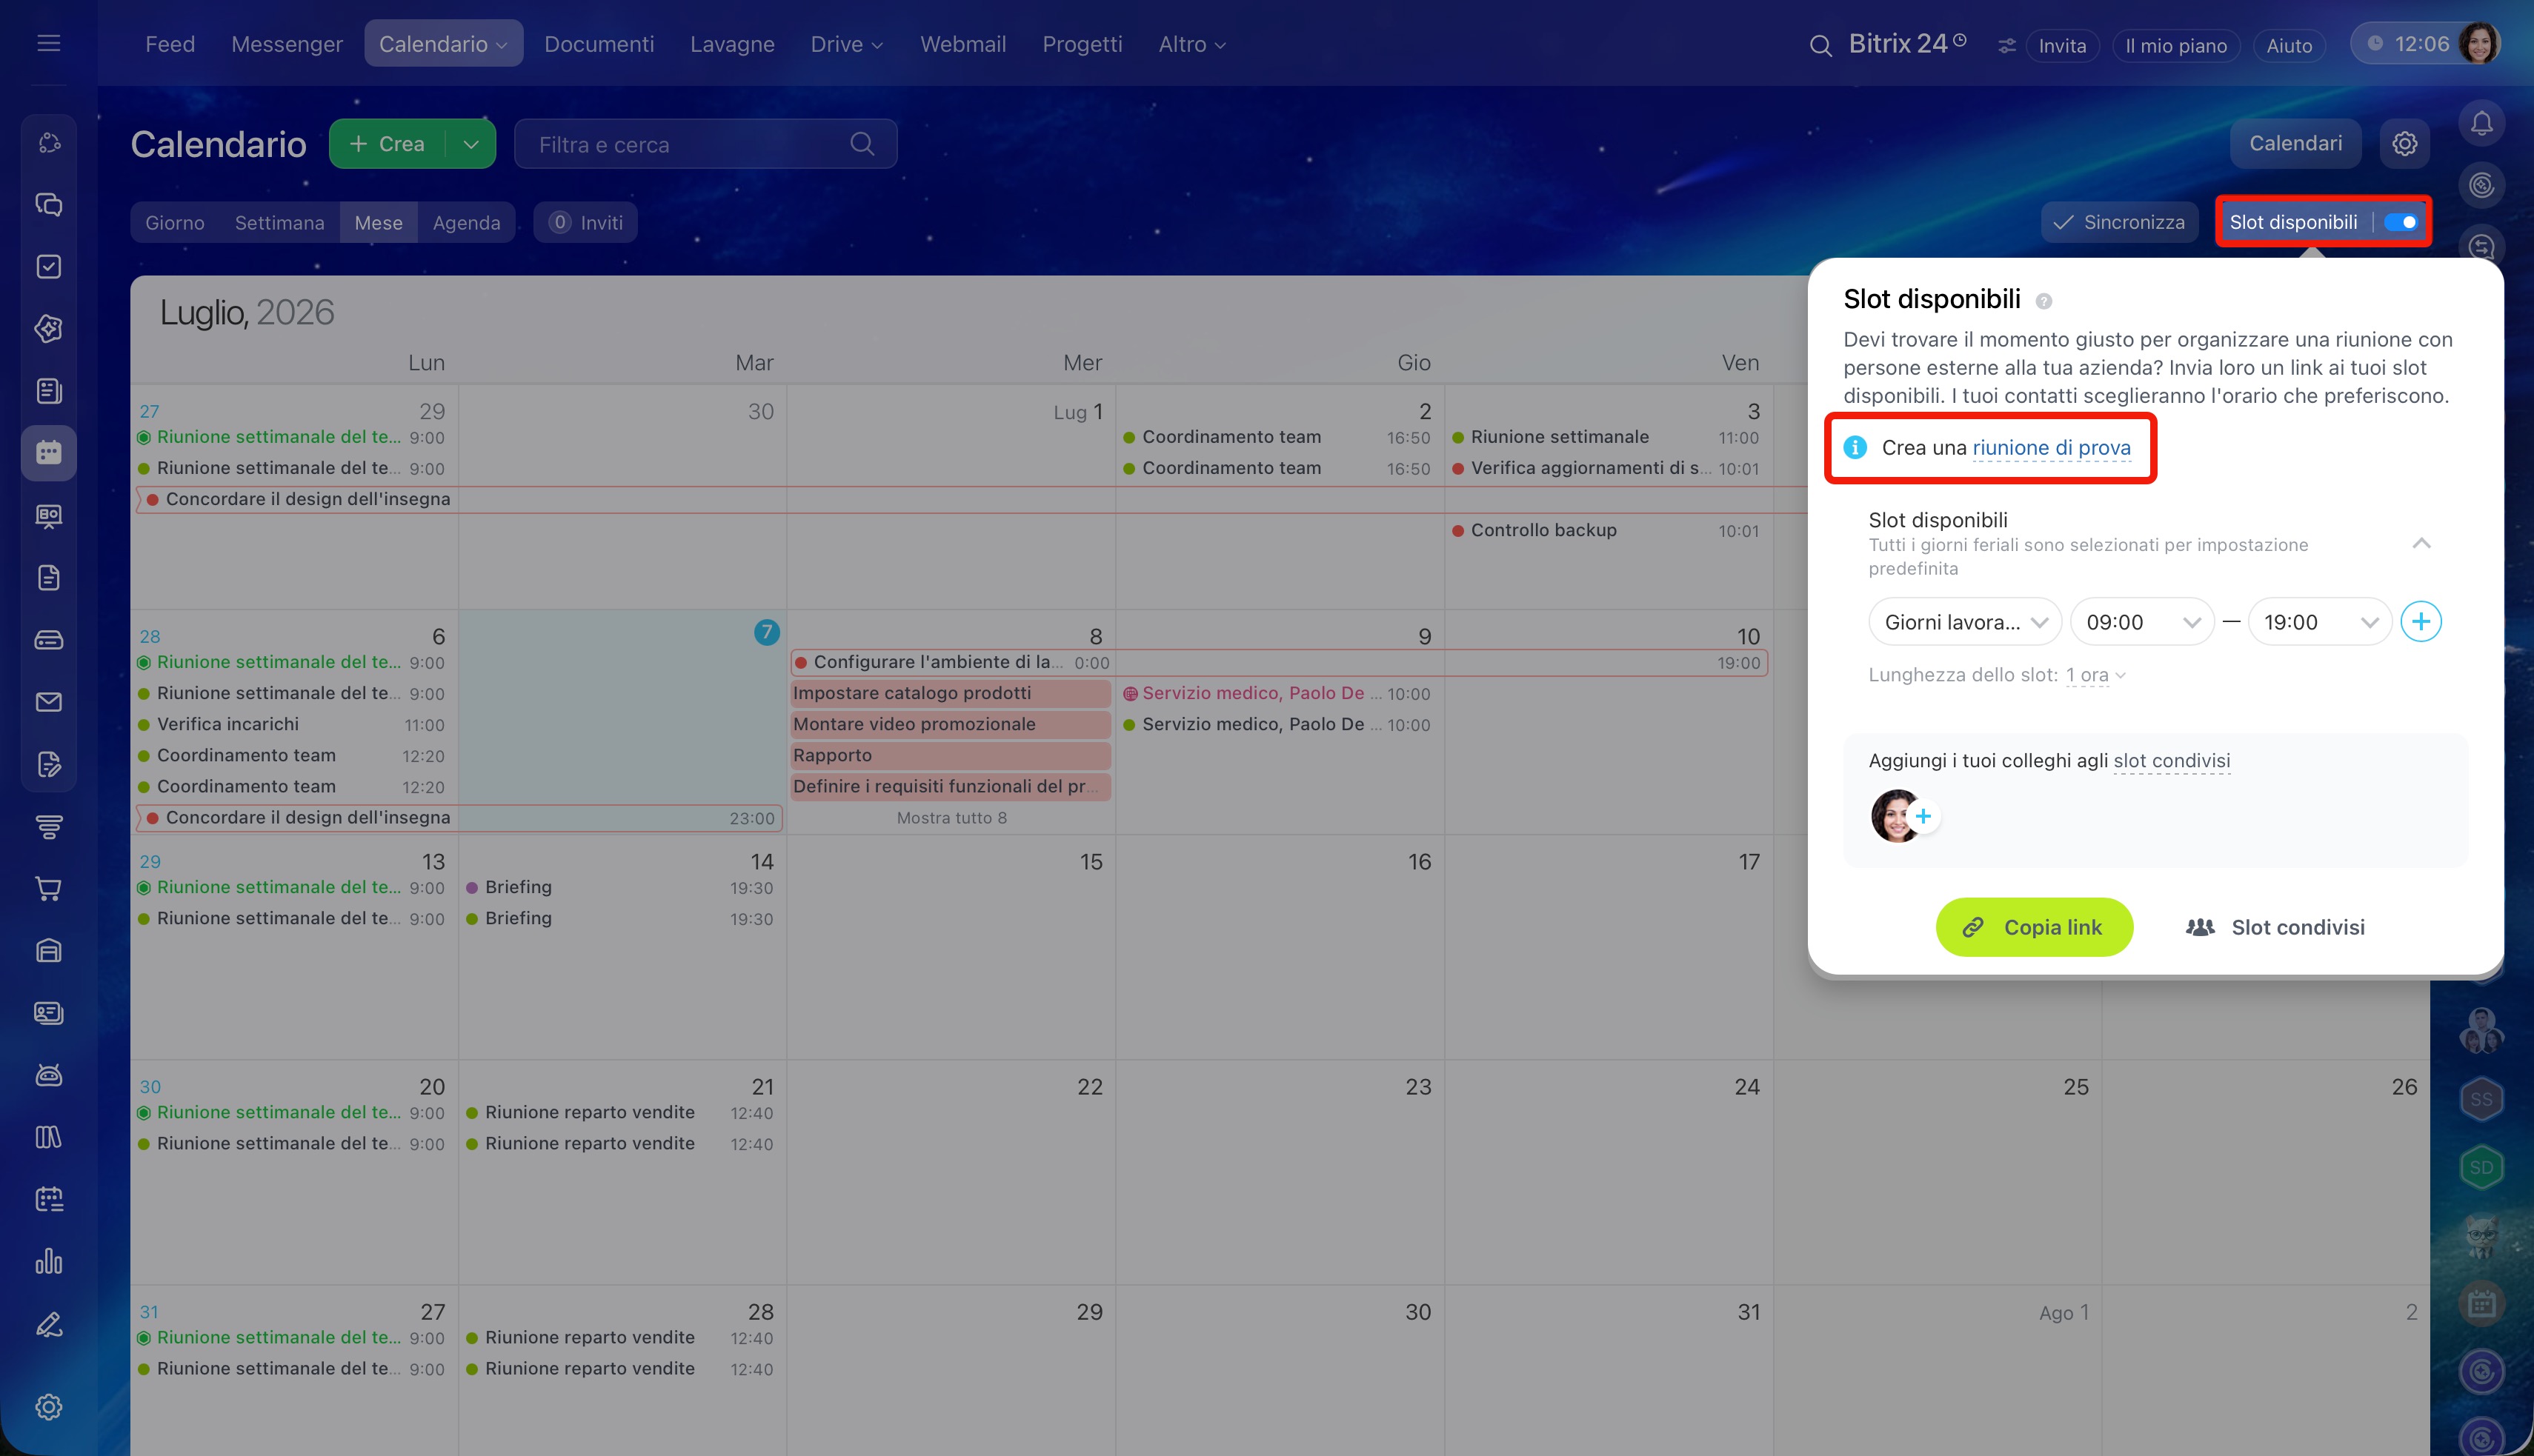Open calendar settings gear next to Calendari
The image size is (2534, 1456).
click(2404, 144)
